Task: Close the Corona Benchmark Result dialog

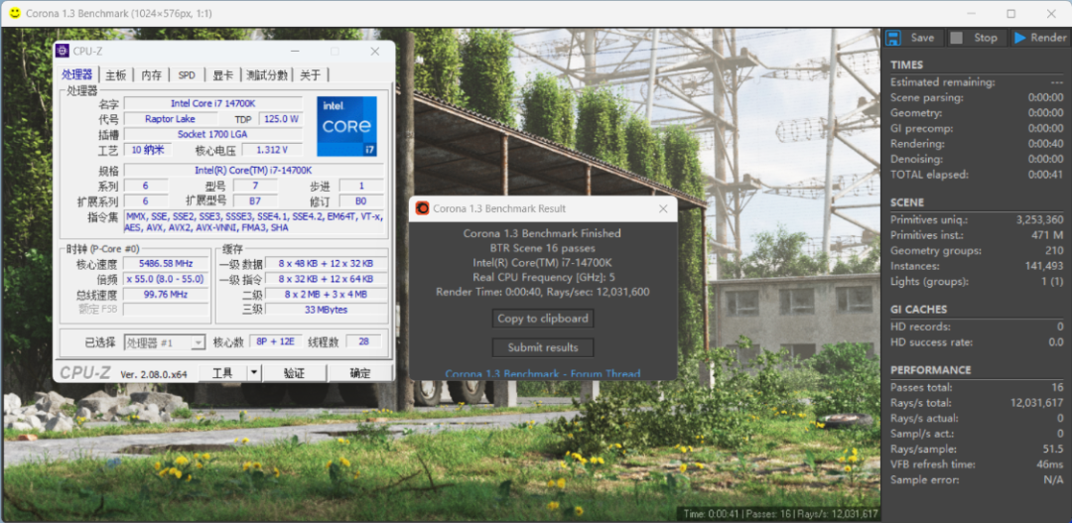Action: click(x=662, y=208)
